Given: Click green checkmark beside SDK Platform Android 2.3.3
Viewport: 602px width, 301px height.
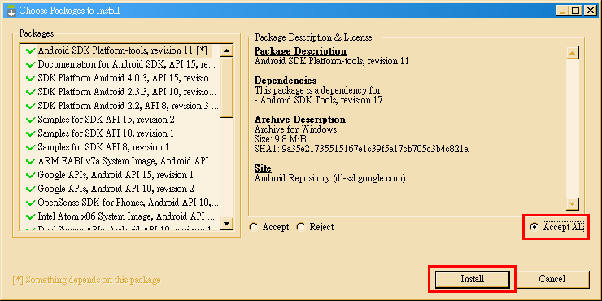Looking at the screenshot, I should point(30,92).
